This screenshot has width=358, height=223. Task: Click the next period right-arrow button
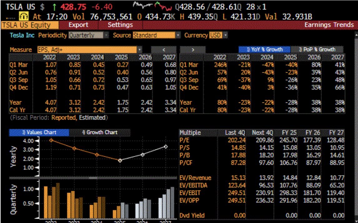(193, 50)
